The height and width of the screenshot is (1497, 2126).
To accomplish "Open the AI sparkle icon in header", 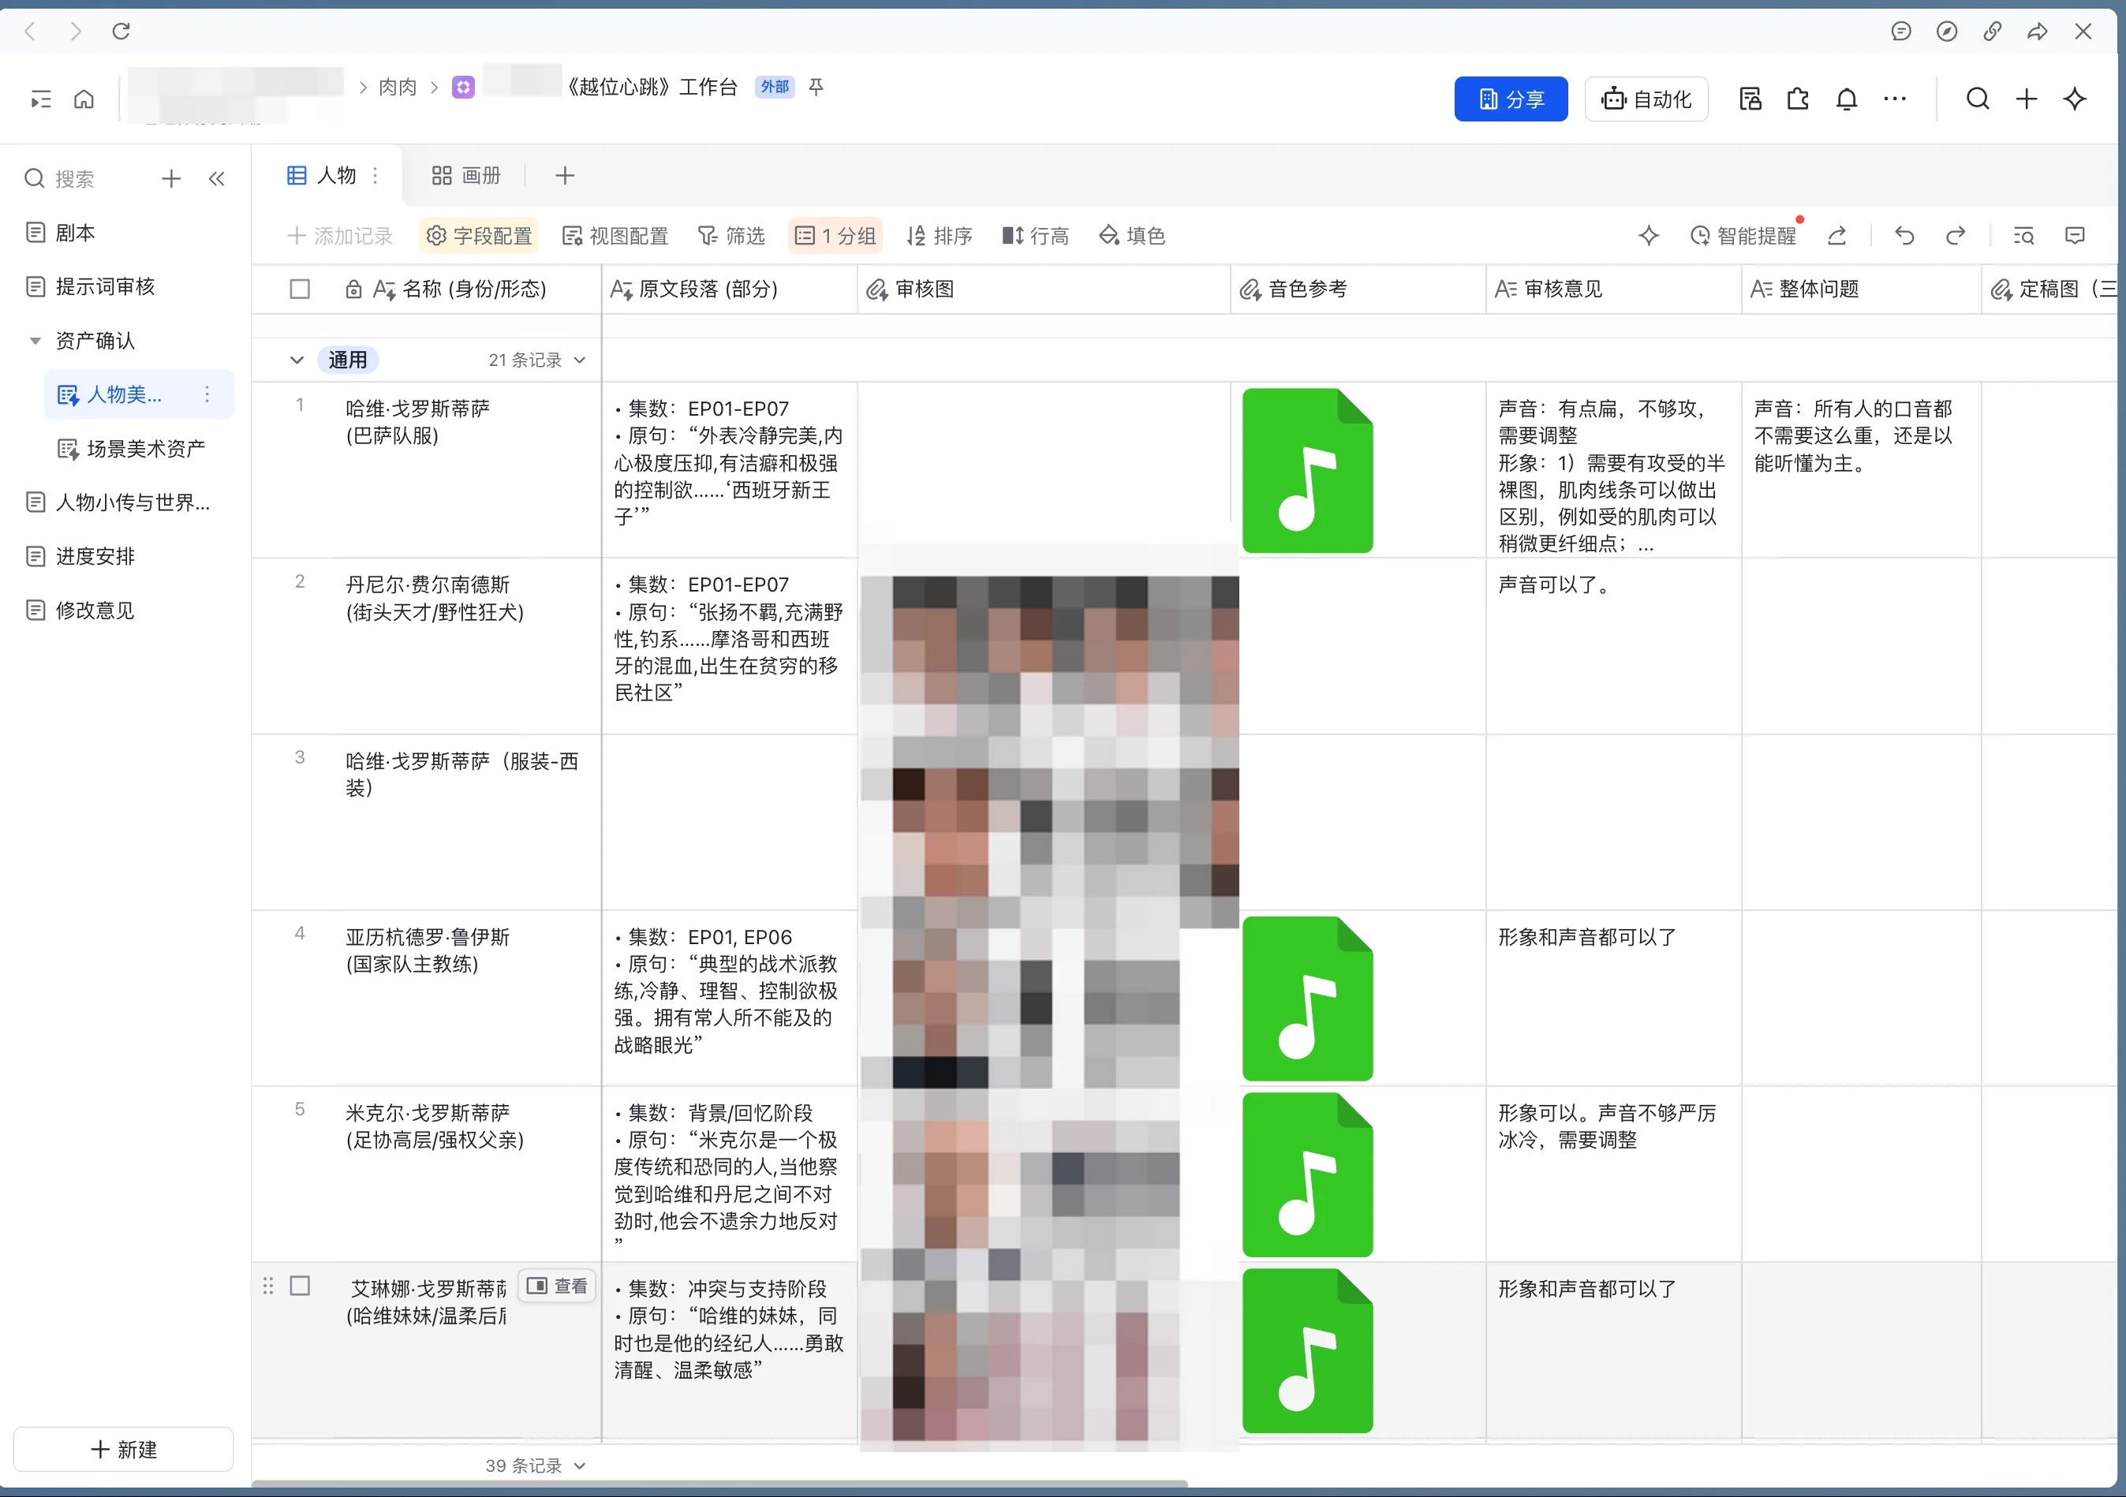I will pos(2074,99).
